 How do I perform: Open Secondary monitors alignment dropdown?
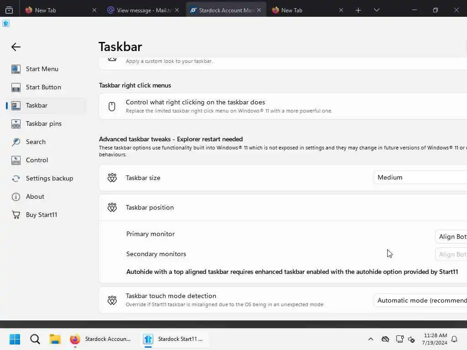(451, 254)
